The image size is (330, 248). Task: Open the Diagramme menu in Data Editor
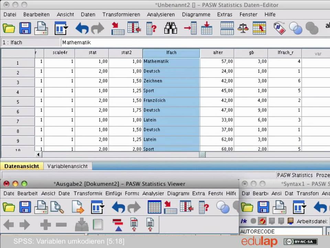coord(196,14)
